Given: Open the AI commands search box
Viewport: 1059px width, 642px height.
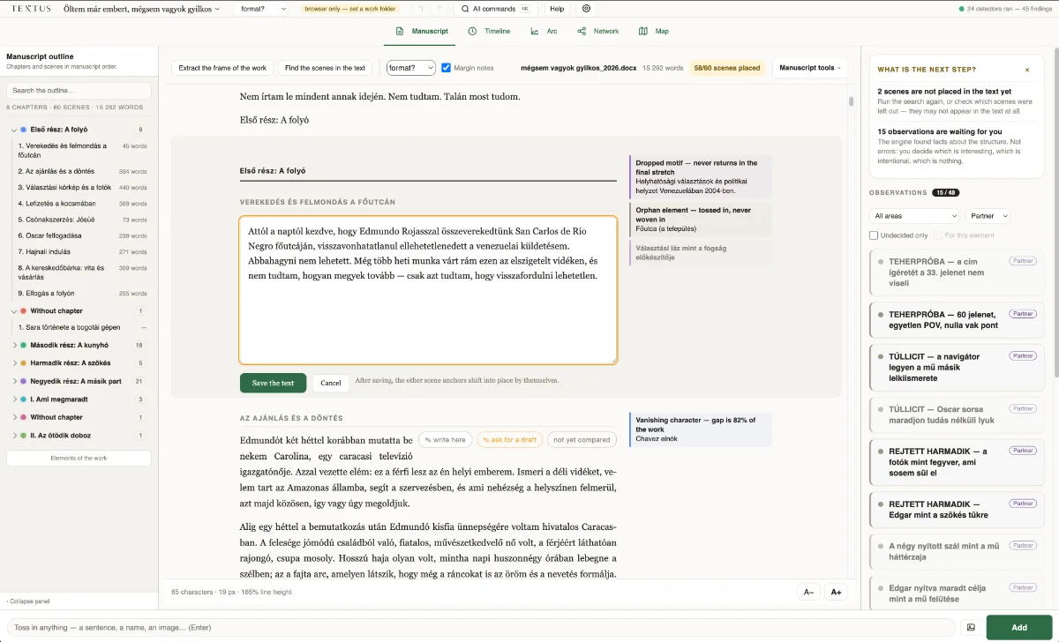Looking at the screenshot, I should [x=495, y=9].
